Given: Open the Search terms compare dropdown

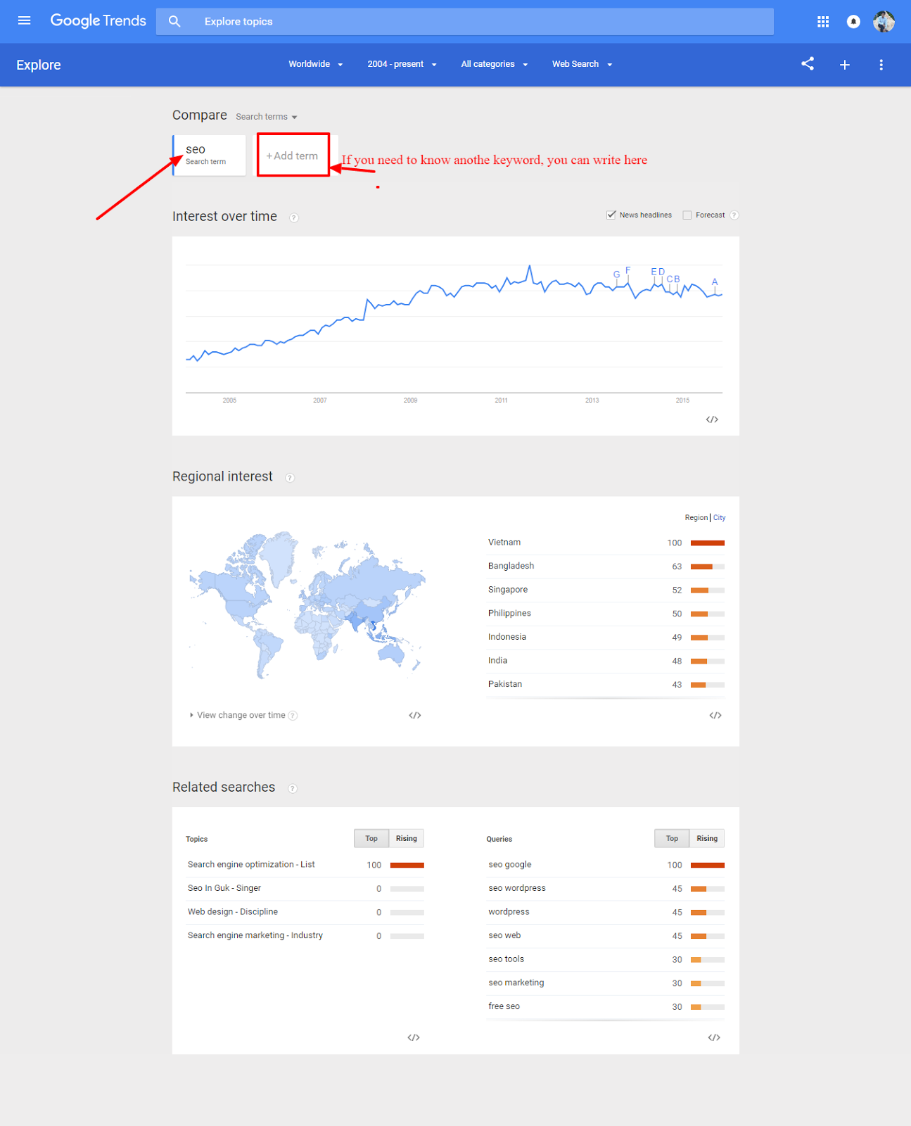Looking at the screenshot, I should (267, 117).
